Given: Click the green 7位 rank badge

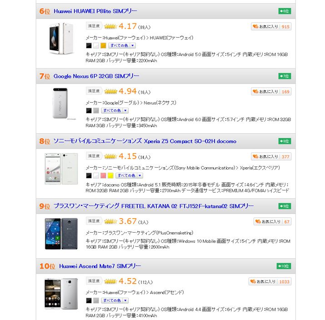Looking at the screenshot, I should [285, 76].
